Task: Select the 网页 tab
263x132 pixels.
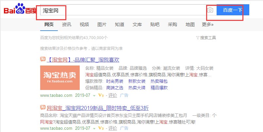Action: 49,24
